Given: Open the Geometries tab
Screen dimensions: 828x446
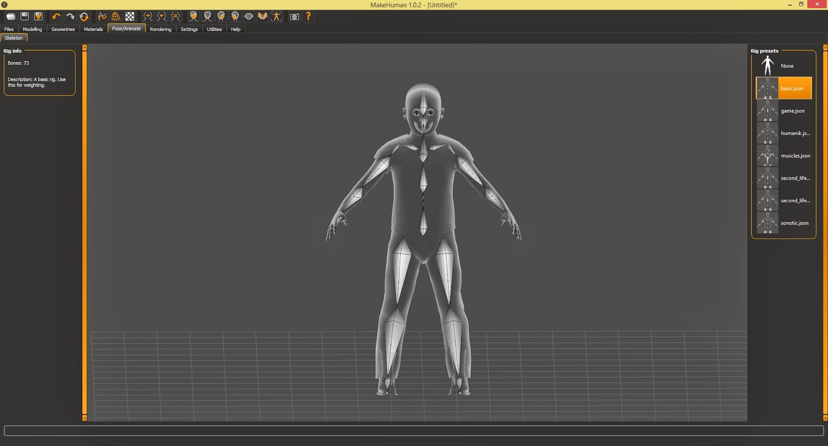Looking at the screenshot, I should point(63,29).
